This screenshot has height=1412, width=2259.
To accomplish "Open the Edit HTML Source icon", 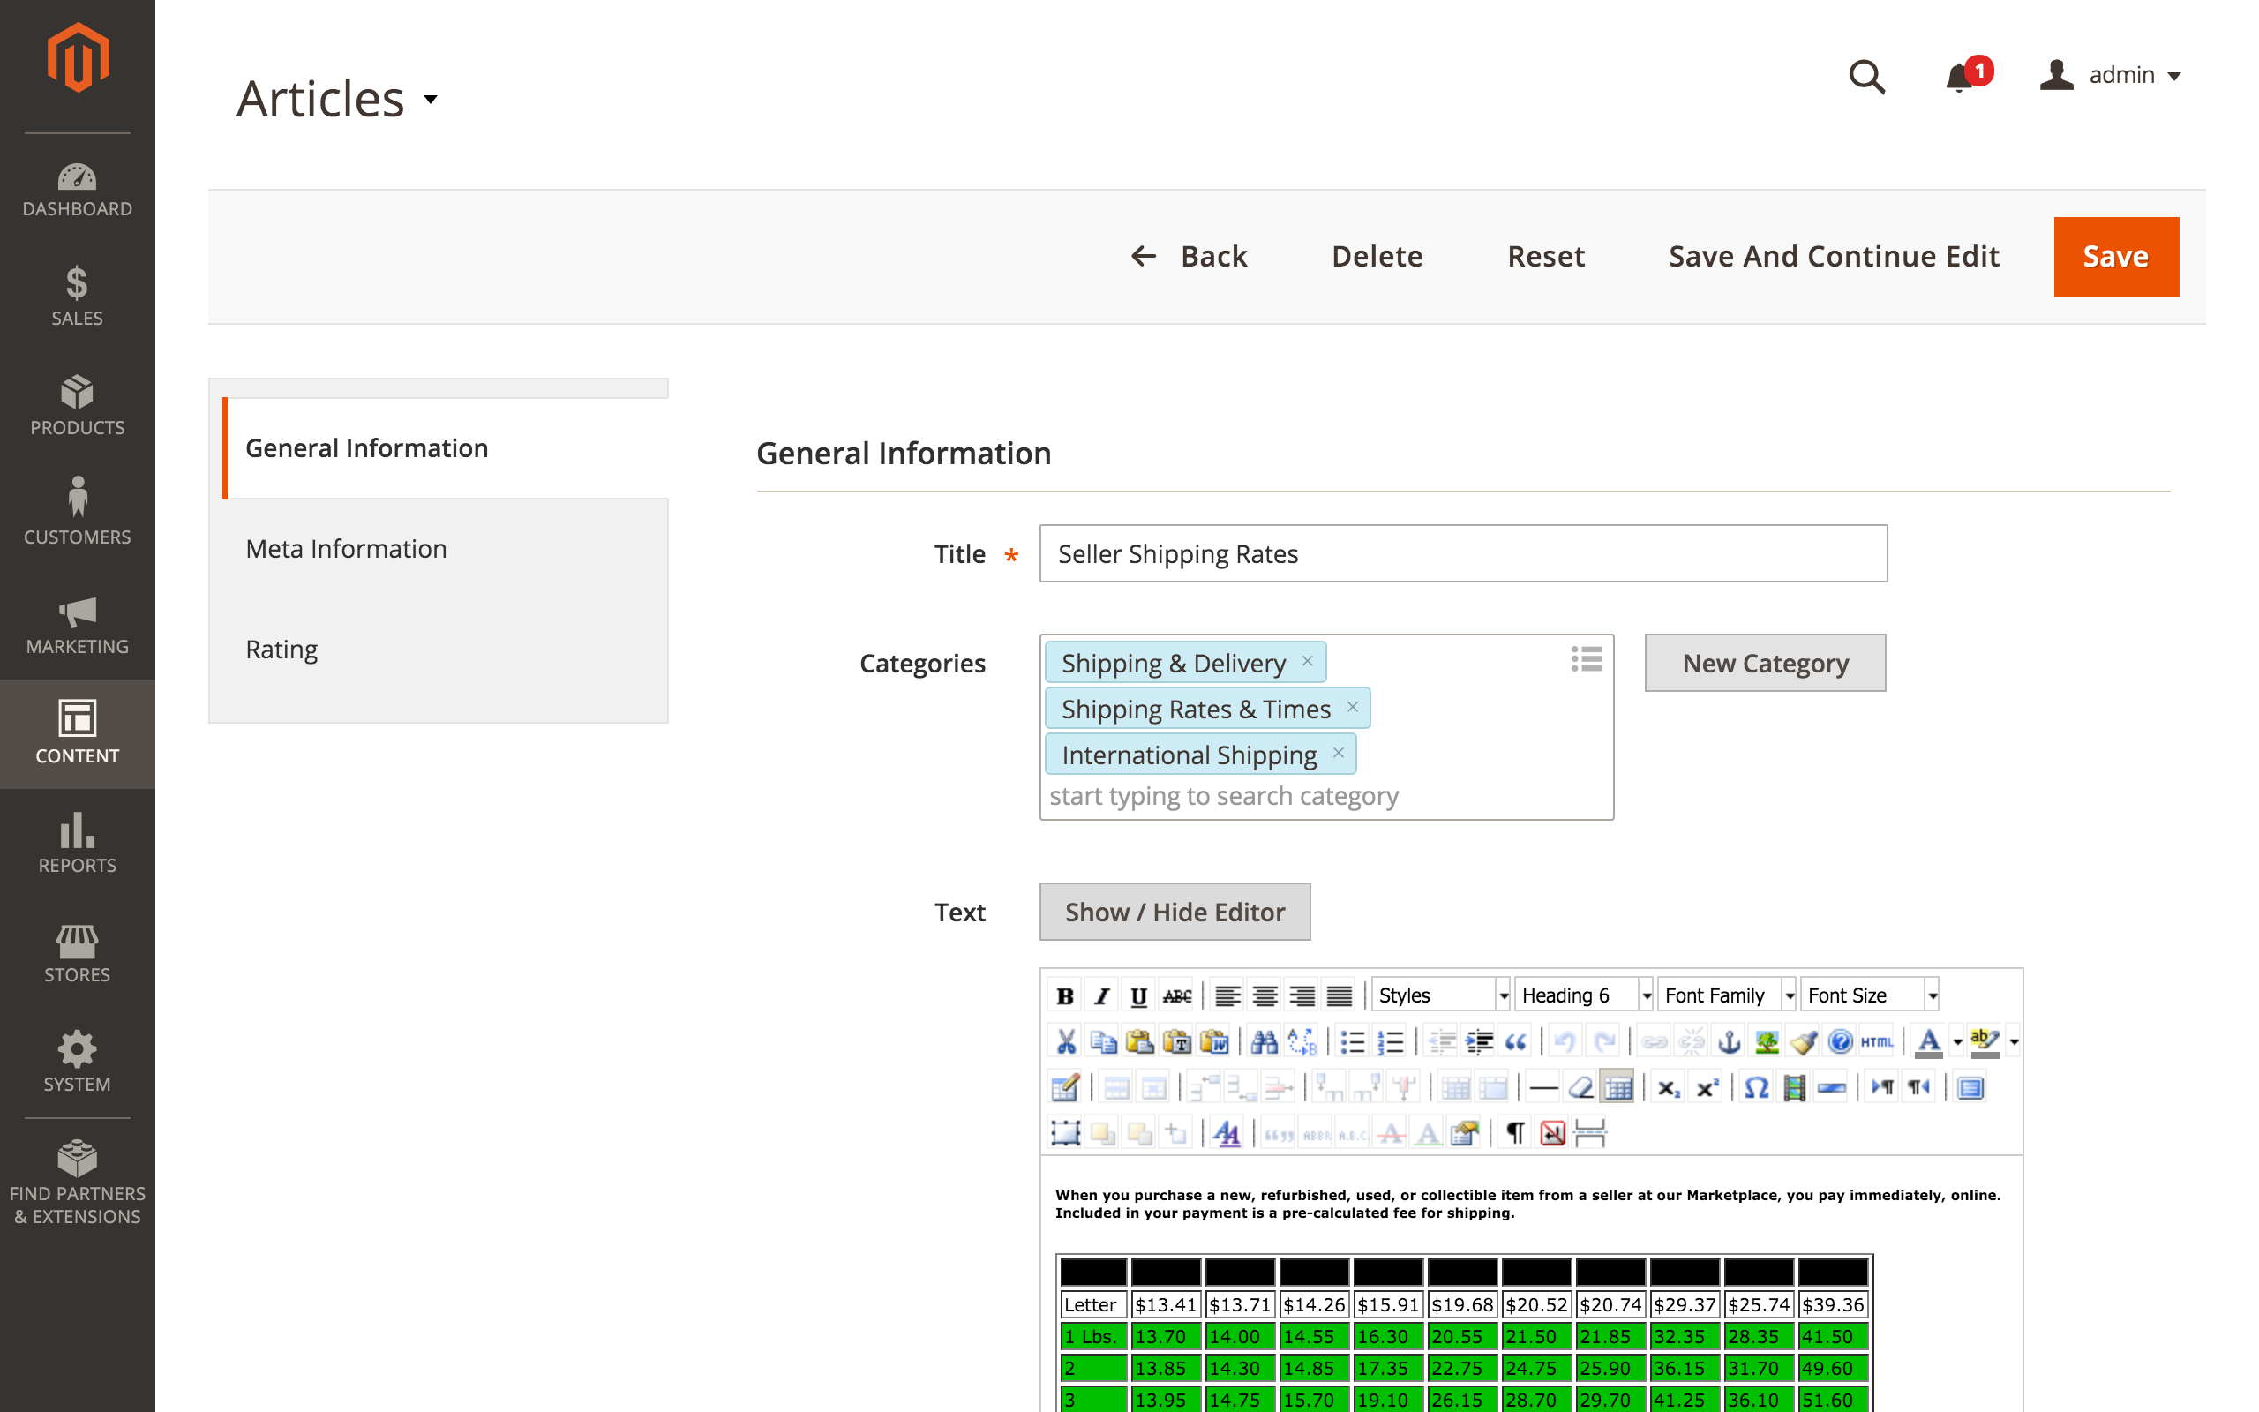I will click(1876, 1042).
